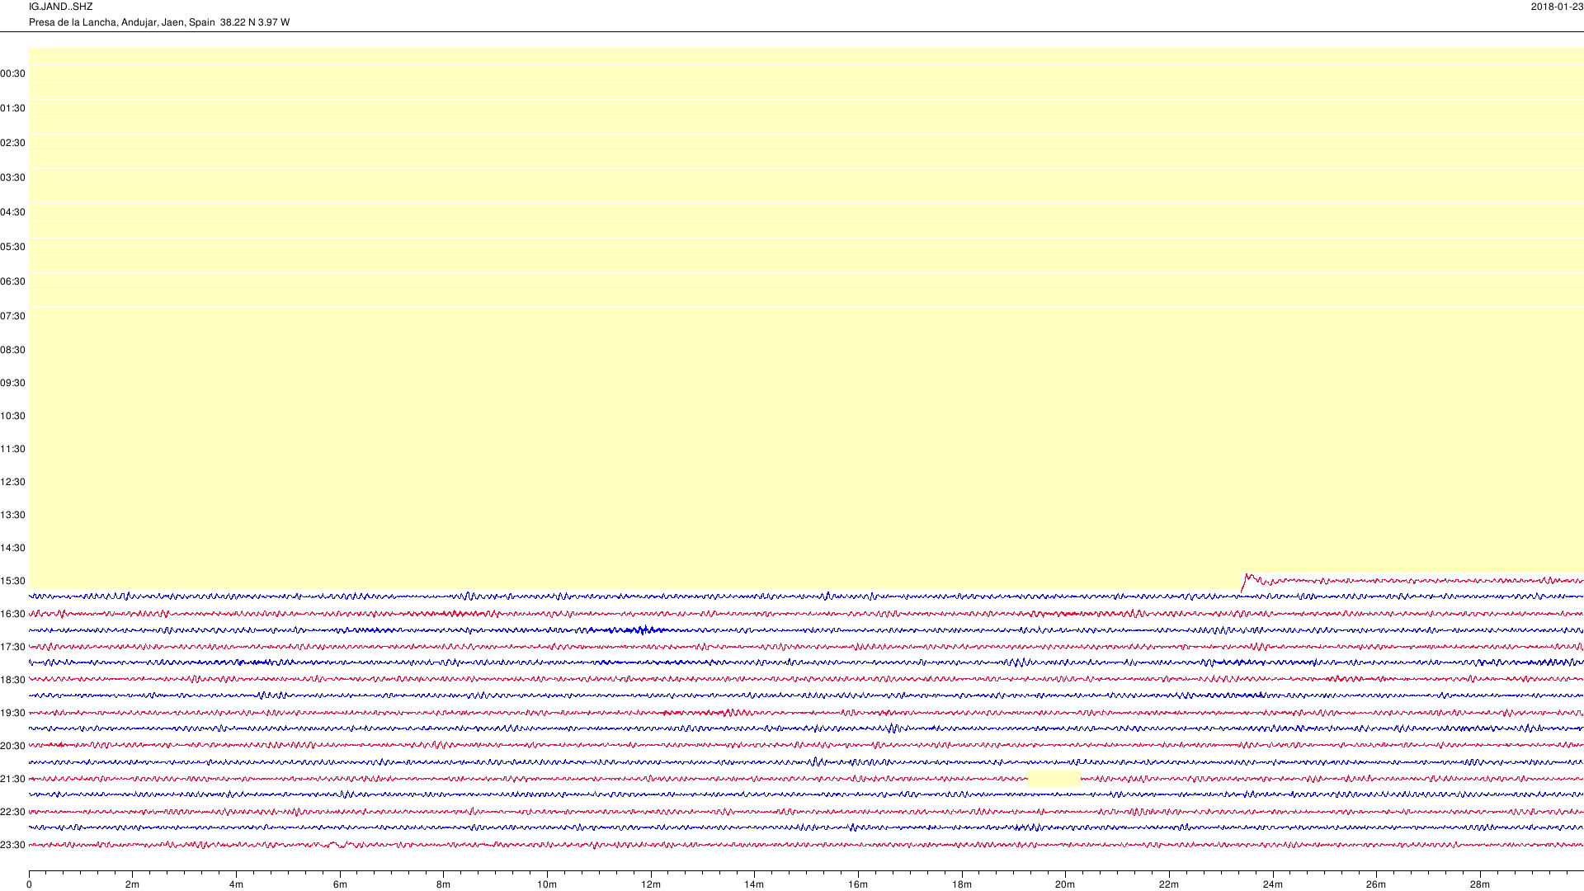Click the 4m mark on the time axis
This screenshot has height=891, width=1584.
[236, 884]
